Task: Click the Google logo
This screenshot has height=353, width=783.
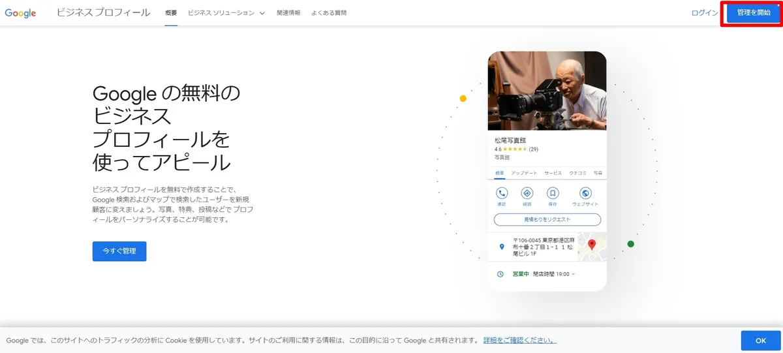Action: point(21,13)
